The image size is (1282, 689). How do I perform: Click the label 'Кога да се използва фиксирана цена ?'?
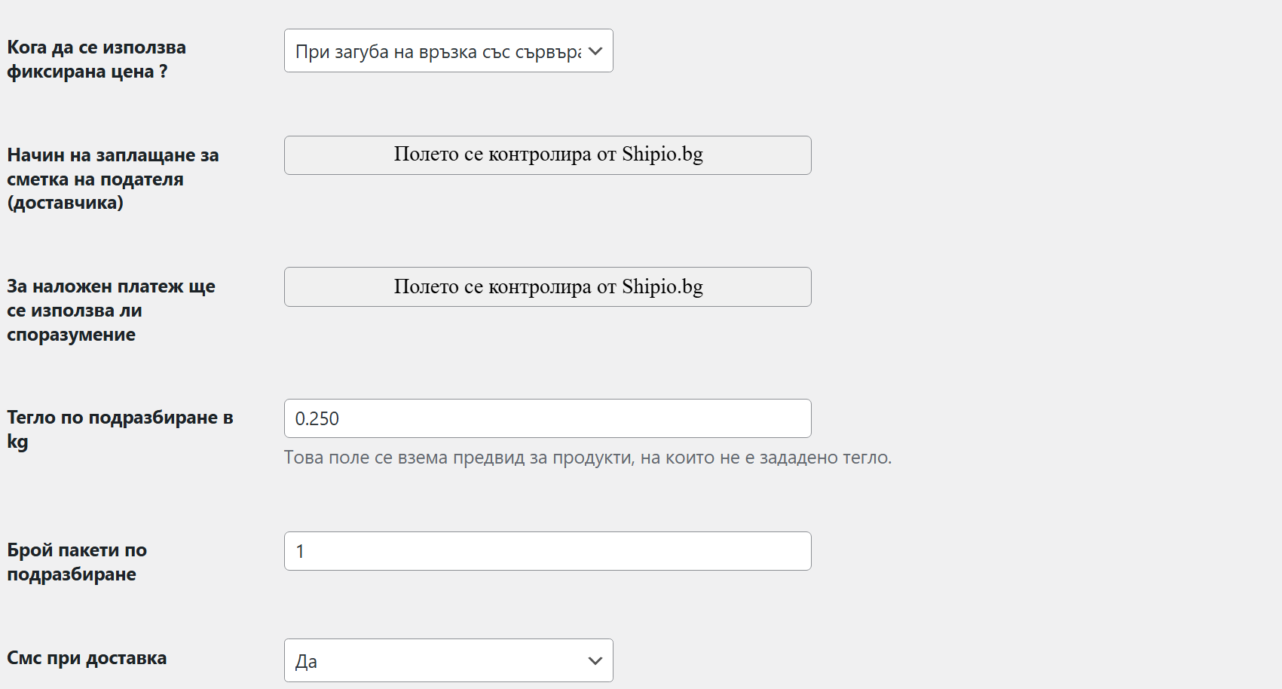tap(96, 60)
